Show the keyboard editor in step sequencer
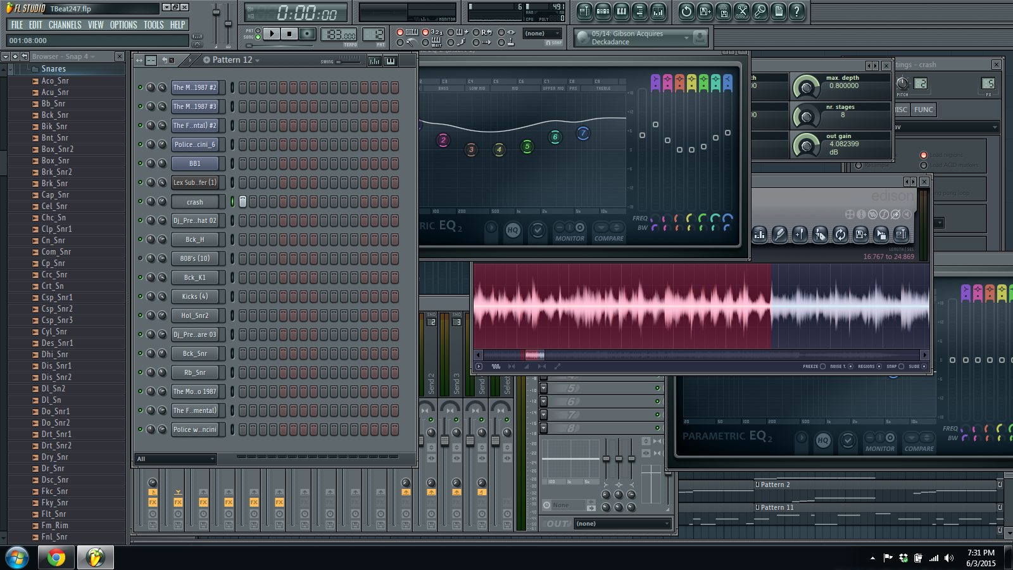Image resolution: width=1013 pixels, height=570 pixels. click(x=391, y=61)
